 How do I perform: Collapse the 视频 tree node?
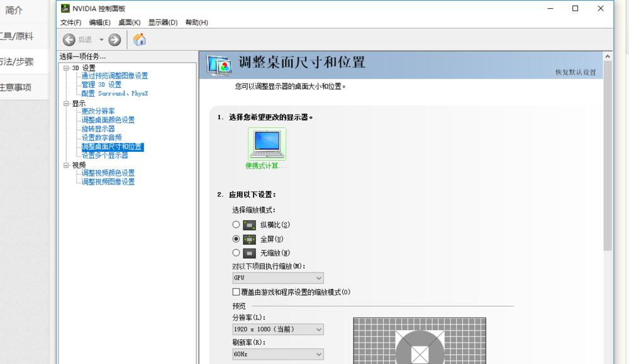pos(66,165)
